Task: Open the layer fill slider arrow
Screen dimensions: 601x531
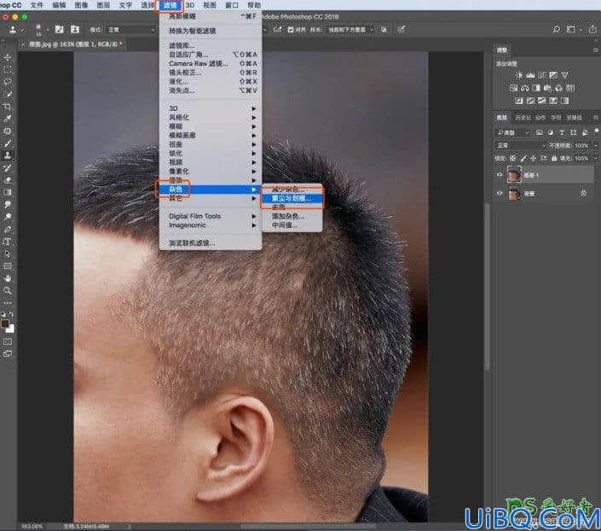Action: (595, 158)
